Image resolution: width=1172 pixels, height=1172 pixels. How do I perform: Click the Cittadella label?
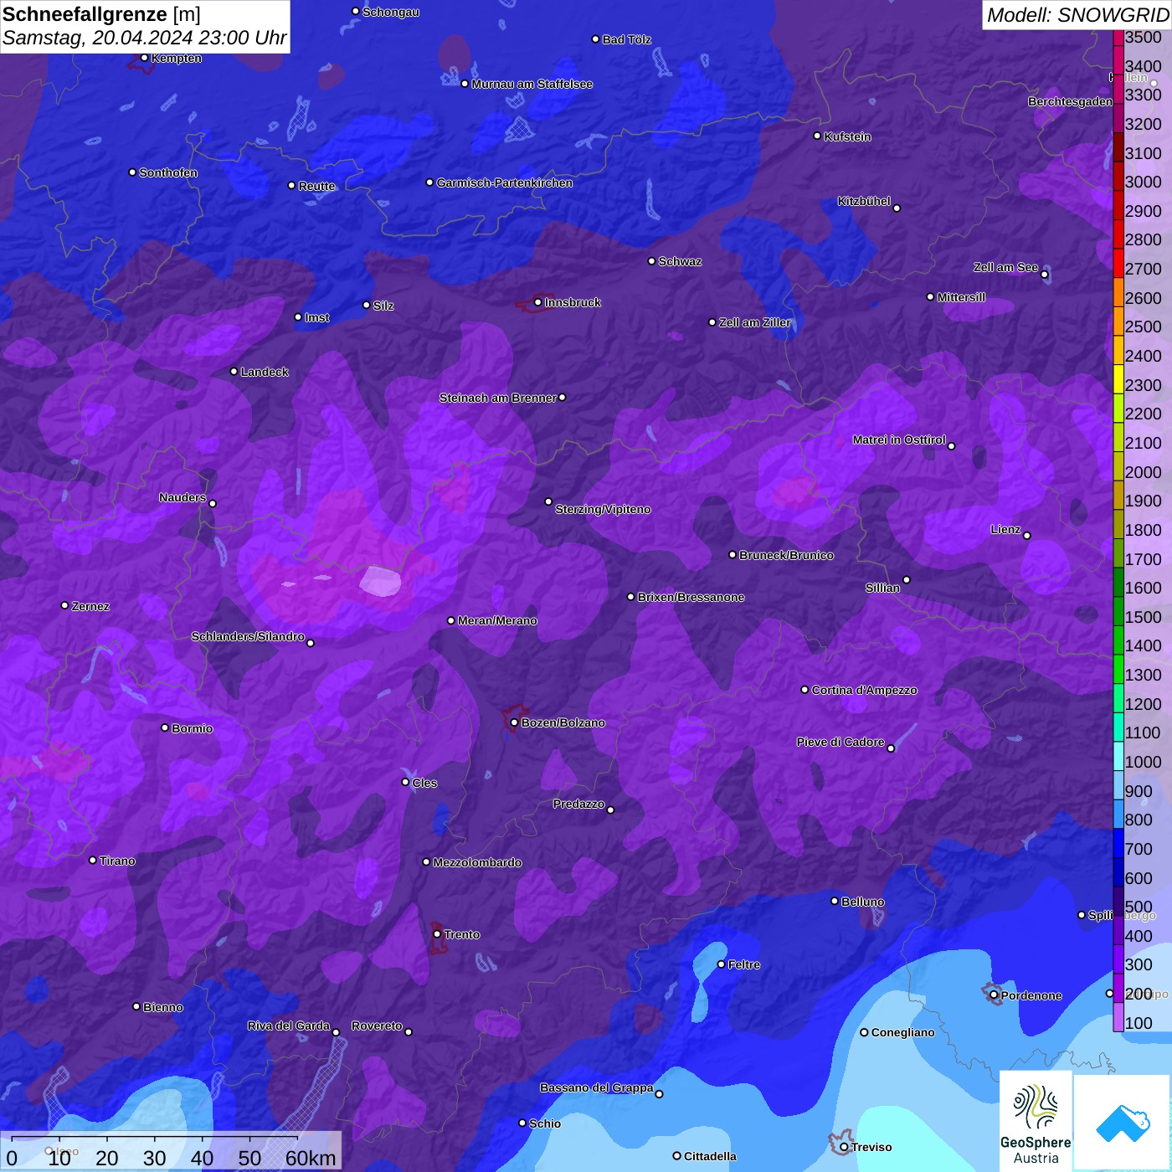click(x=711, y=1156)
